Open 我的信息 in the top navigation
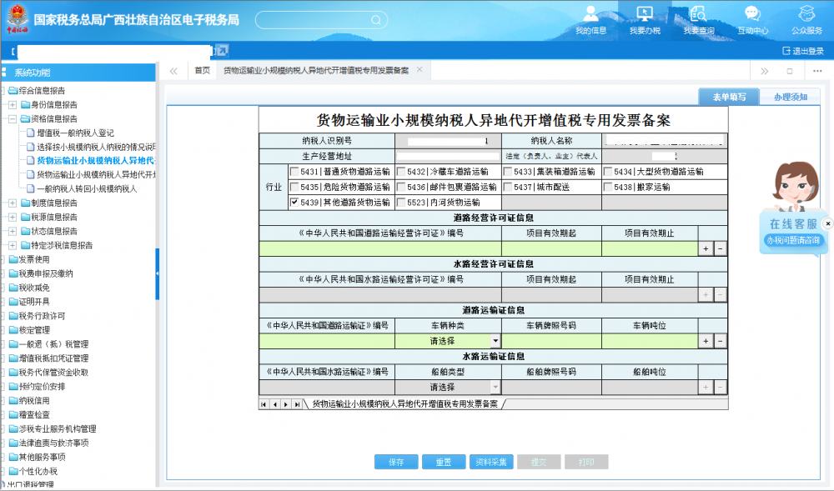Viewport: 834px width, 491px height. [x=590, y=19]
